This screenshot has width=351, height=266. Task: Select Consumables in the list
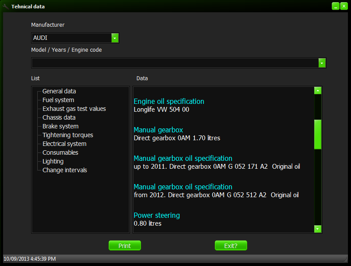pyautogui.click(x=60, y=153)
